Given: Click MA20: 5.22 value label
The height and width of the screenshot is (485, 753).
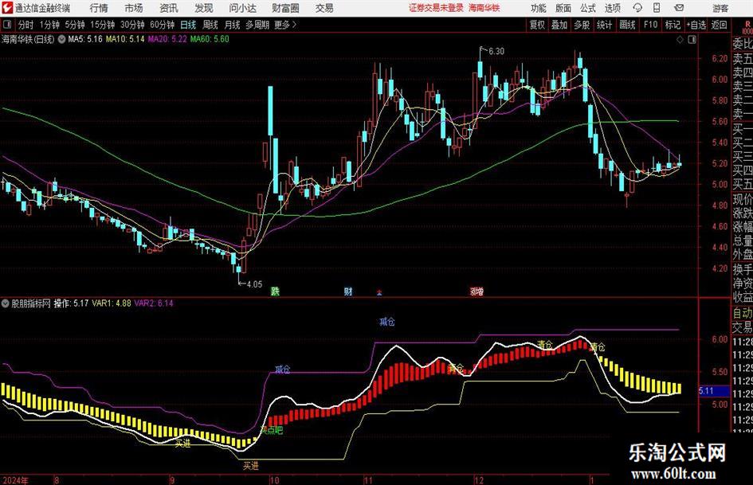Looking at the screenshot, I should 167,39.
